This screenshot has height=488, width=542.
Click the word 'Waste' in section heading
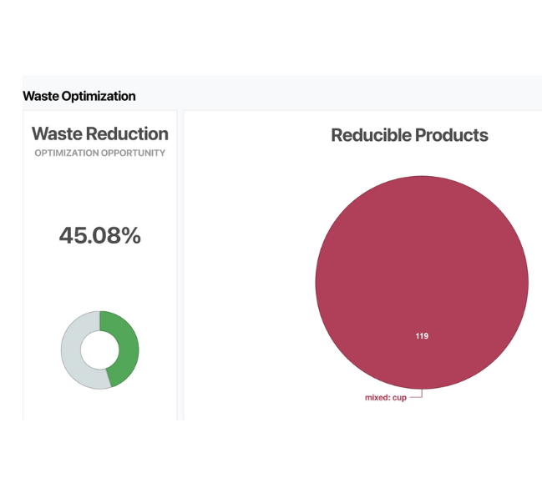coord(39,96)
